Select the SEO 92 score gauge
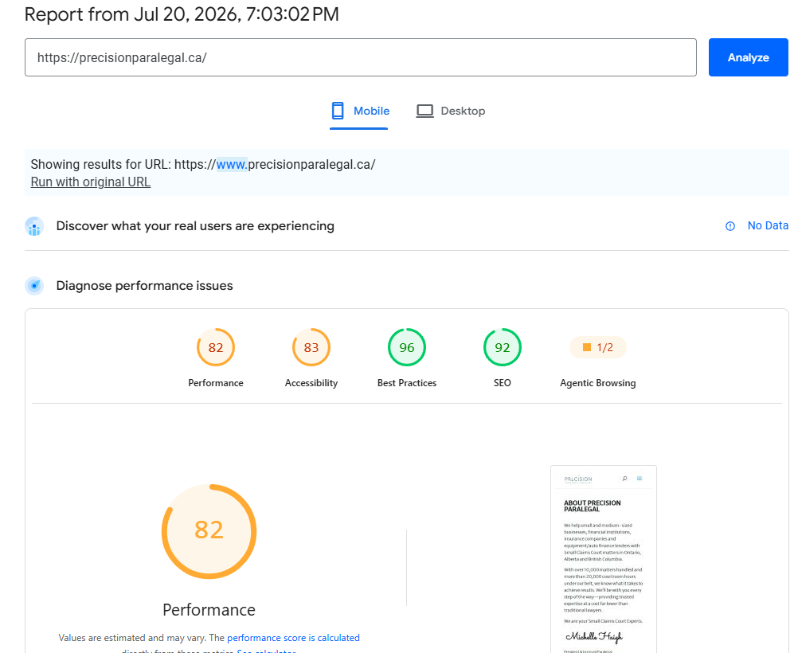The width and height of the screenshot is (794, 653). tap(503, 347)
